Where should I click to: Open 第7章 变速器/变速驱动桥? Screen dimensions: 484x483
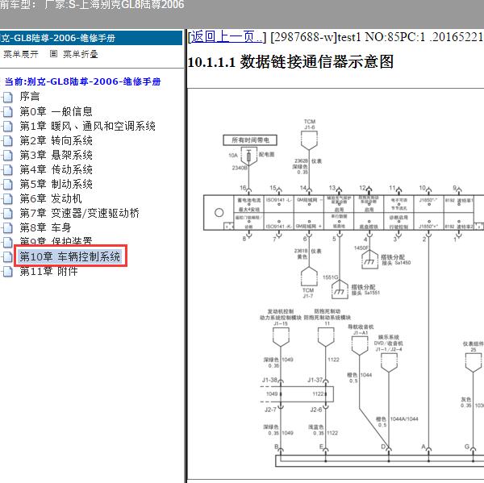[79, 213]
